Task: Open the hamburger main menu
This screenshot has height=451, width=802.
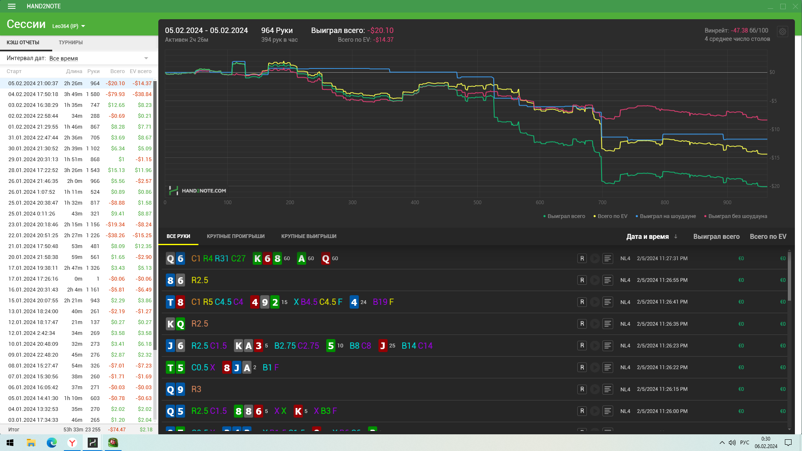Action: pos(12,6)
